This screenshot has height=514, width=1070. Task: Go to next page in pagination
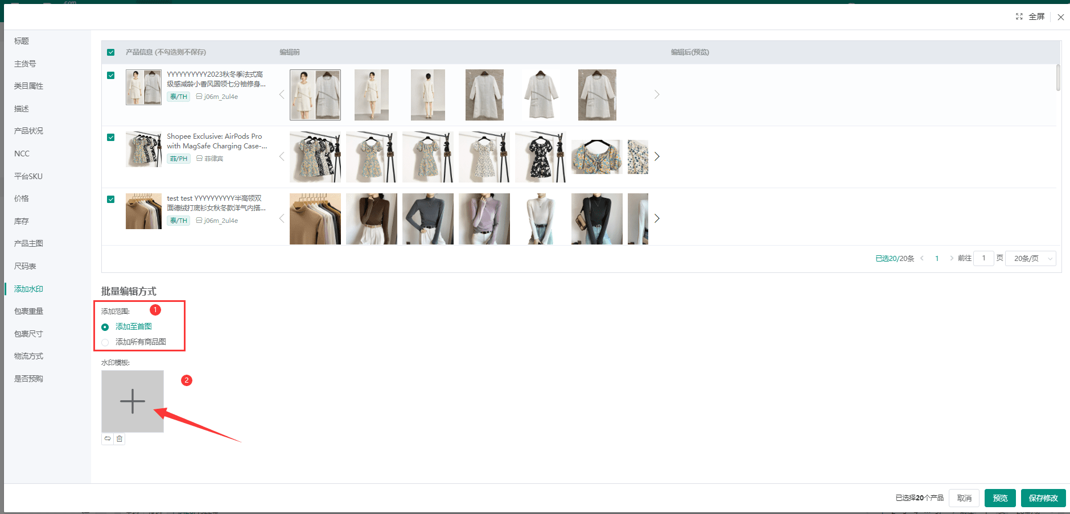952,258
